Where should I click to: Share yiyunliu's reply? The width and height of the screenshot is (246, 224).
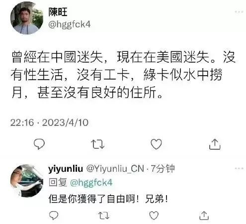[204, 216]
